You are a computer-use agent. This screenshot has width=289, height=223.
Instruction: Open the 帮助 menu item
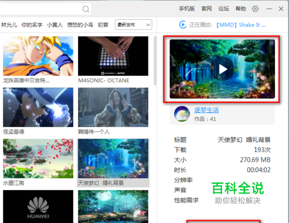pos(240,9)
